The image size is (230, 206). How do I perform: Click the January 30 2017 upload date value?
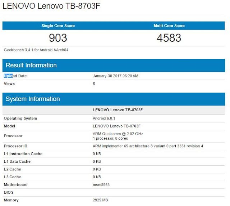point(115,76)
